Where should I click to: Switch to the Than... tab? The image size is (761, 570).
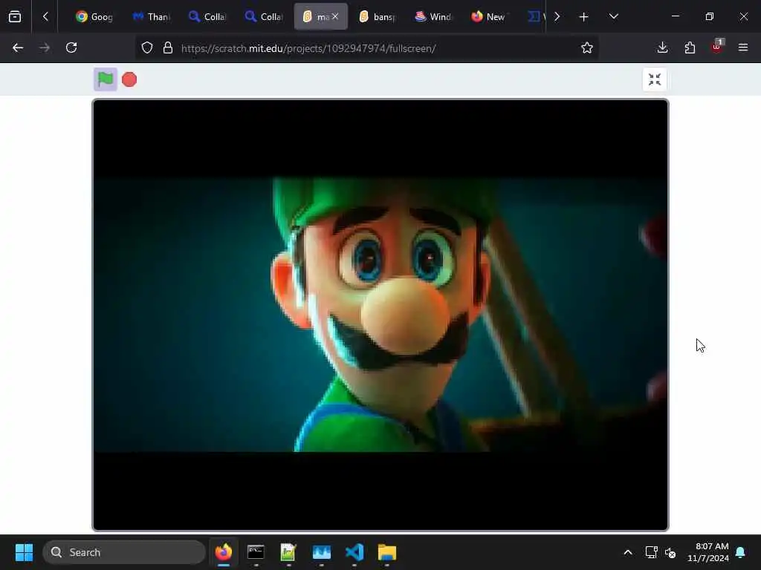point(152,16)
